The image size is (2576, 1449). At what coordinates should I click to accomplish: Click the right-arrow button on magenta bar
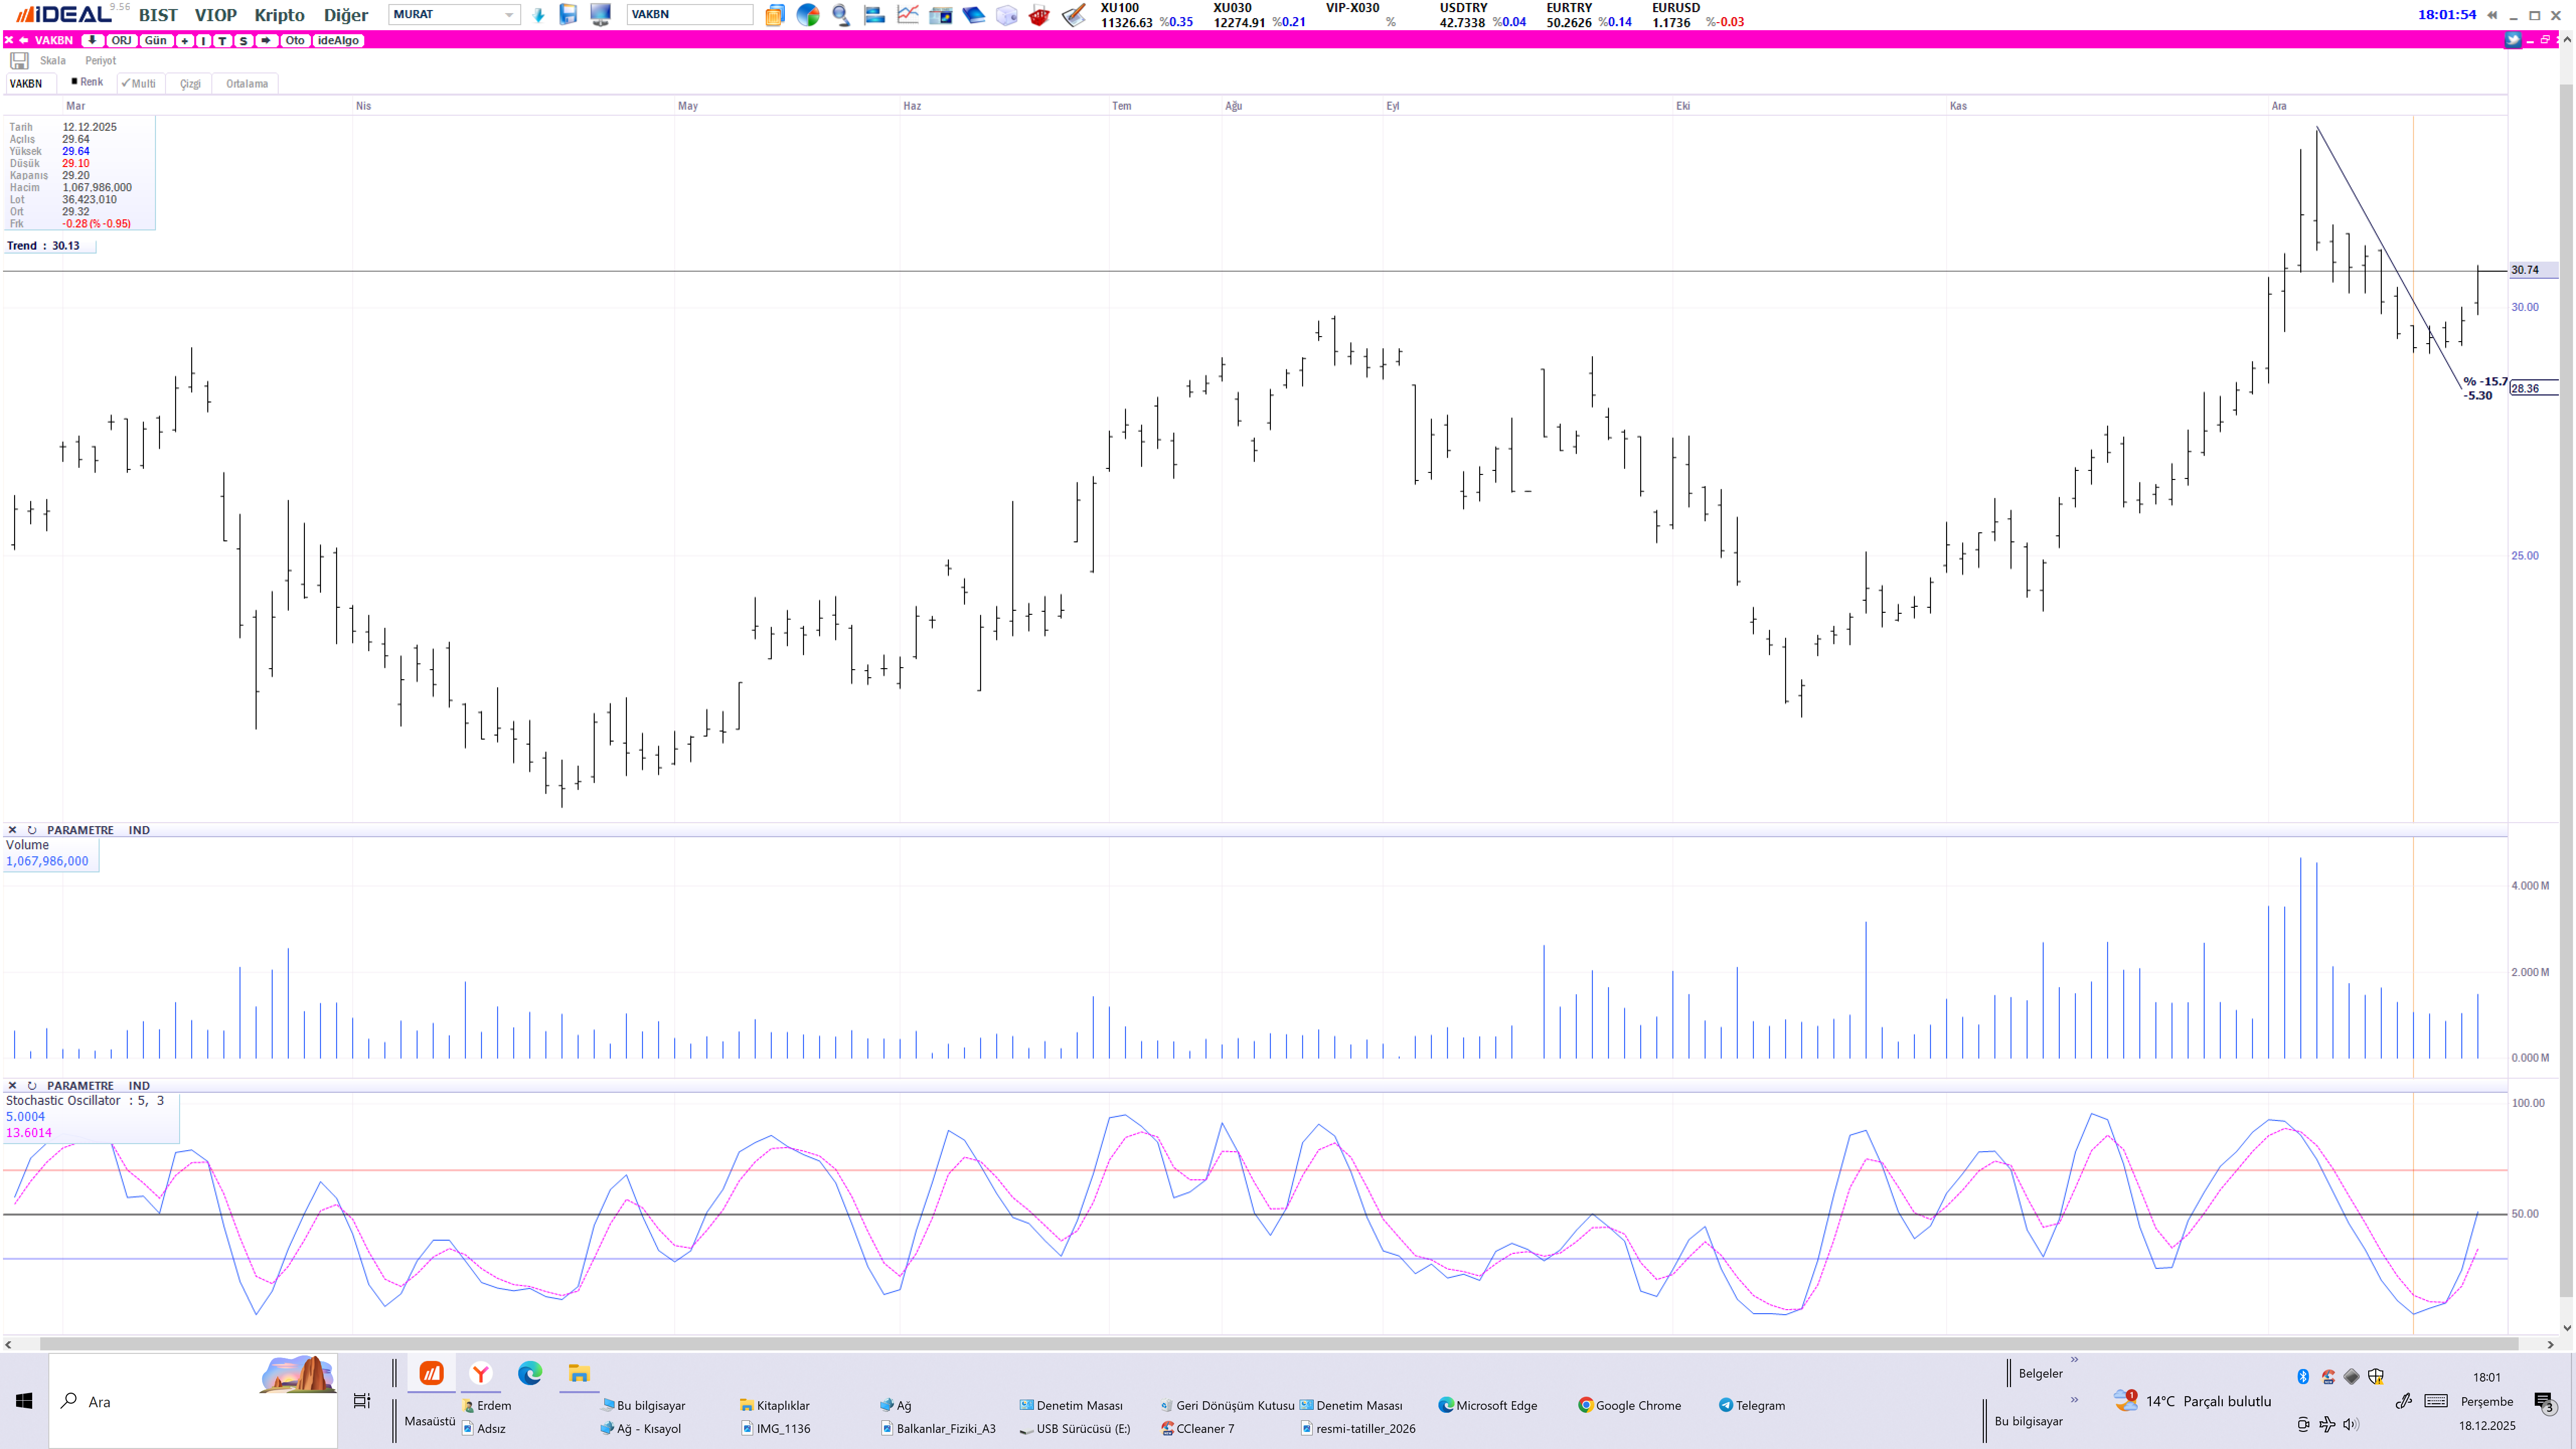pyautogui.click(x=266, y=41)
